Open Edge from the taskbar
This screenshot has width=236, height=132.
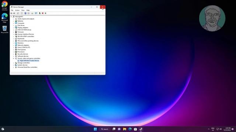[x=130, y=129]
